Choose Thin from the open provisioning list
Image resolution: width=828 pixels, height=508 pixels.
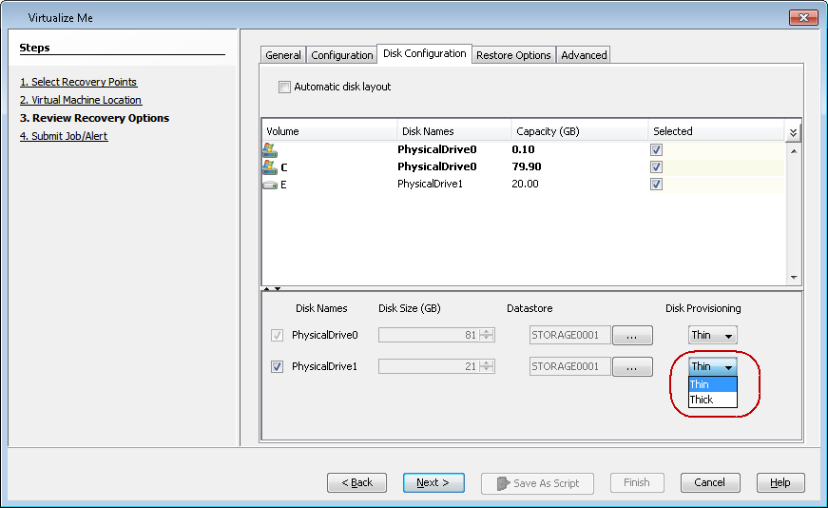(712, 384)
